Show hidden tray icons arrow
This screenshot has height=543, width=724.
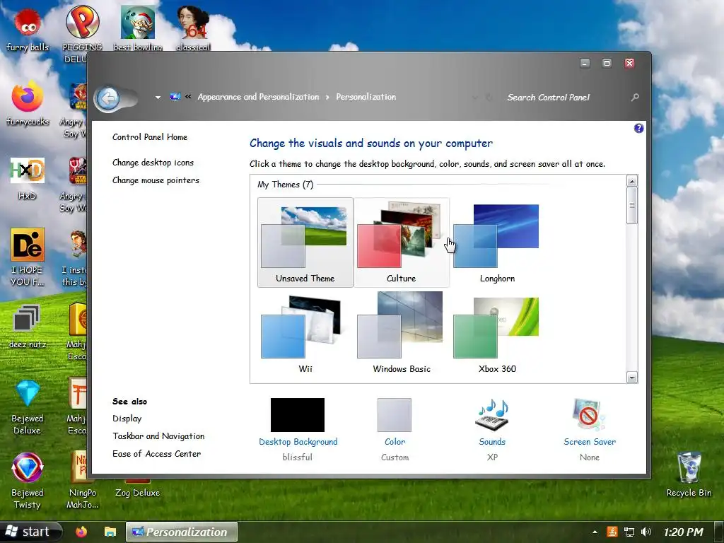coord(595,532)
